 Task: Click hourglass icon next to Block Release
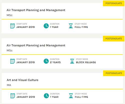tap(72, 61)
